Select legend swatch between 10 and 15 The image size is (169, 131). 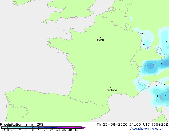coord(35,128)
